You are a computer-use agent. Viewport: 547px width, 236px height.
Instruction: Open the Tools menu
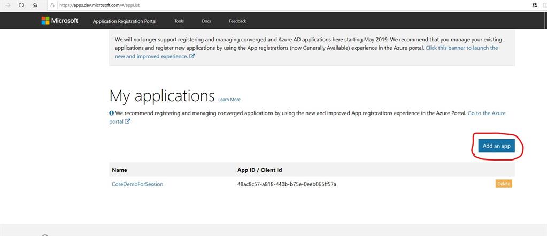pyautogui.click(x=179, y=21)
